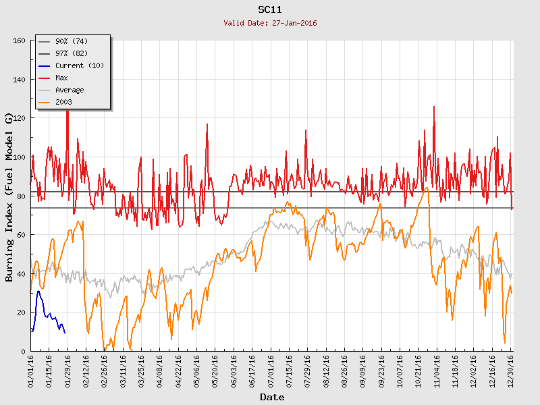Click the SC11 chart title
540x405 pixels.
(270, 9)
